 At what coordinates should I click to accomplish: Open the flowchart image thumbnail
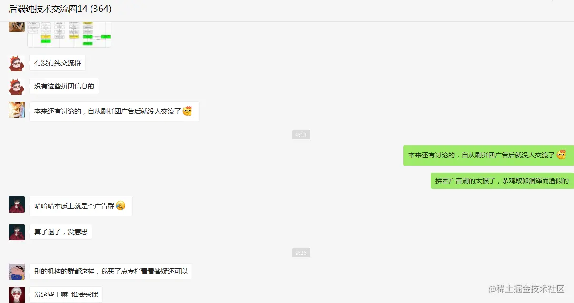coord(69,34)
